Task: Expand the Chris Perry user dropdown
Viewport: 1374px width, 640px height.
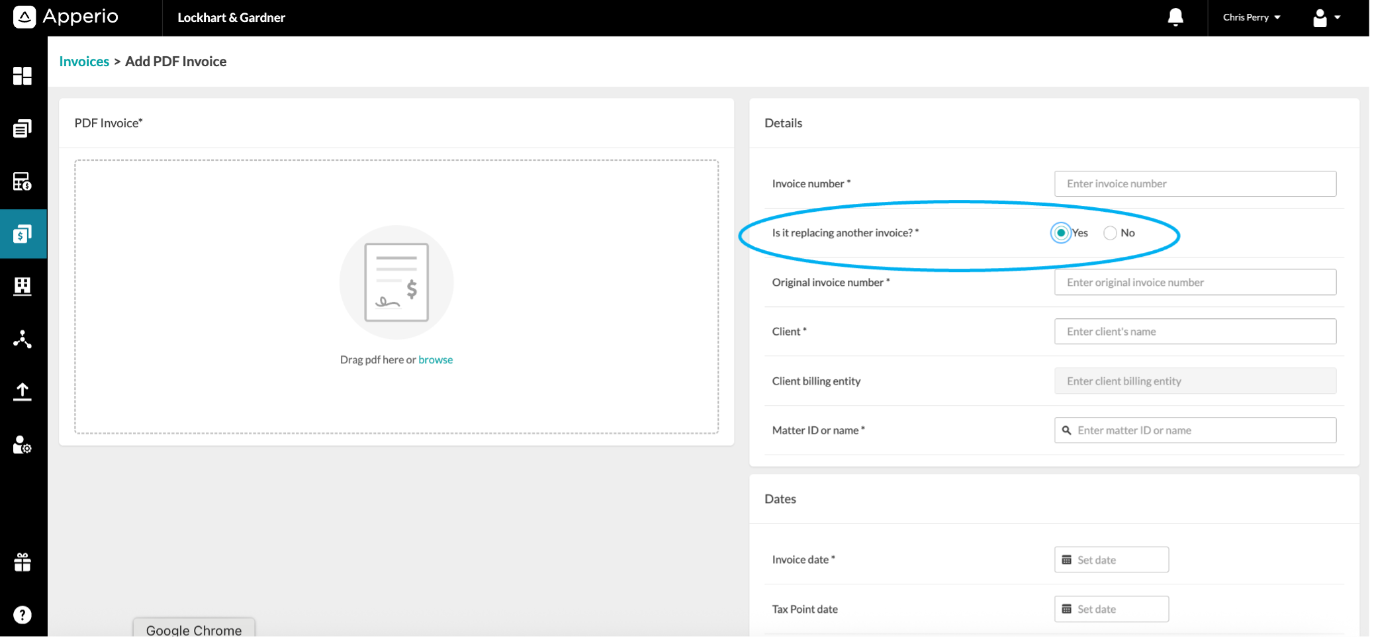Action: tap(1252, 17)
